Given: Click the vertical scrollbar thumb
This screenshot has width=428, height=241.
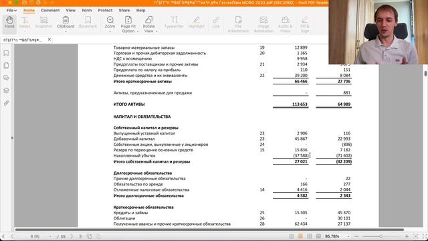Looking at the screenshot, I should pos(425,74).
